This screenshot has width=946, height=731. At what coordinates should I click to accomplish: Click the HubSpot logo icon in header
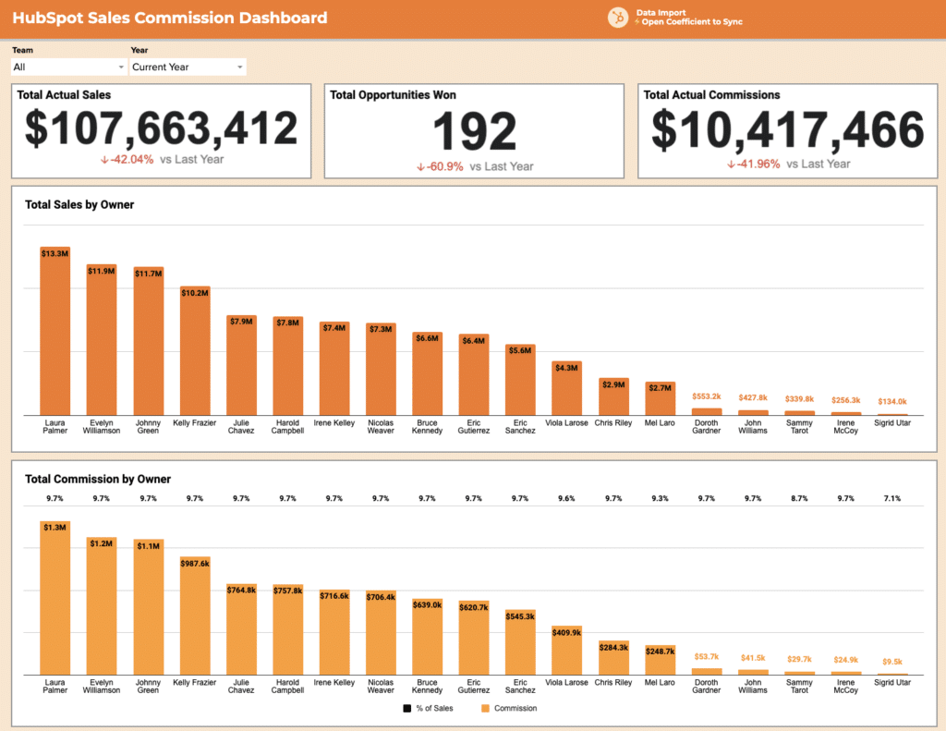618,18
